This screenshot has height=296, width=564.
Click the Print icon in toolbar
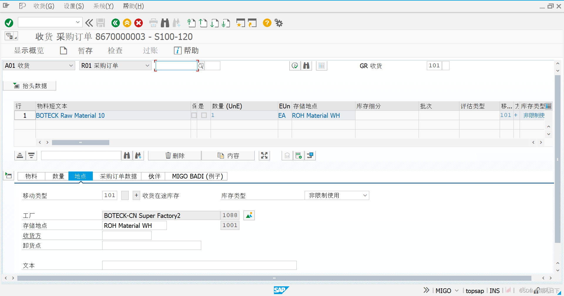[x=153, y=23]
